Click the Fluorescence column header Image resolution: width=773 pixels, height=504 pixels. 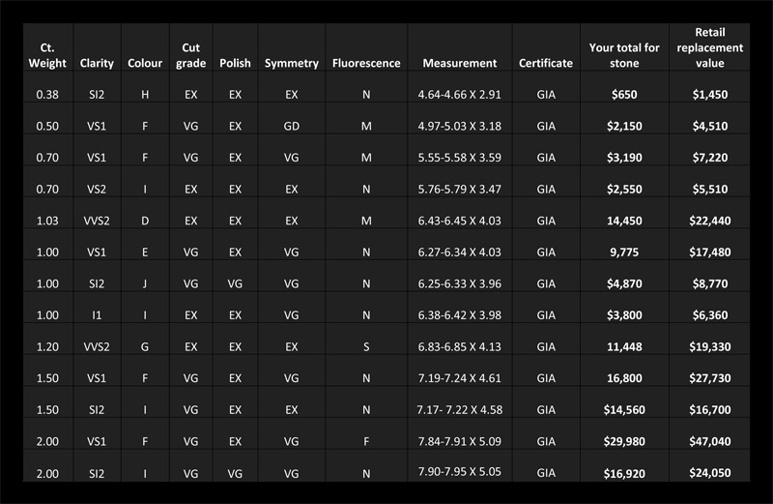point(366,63)
